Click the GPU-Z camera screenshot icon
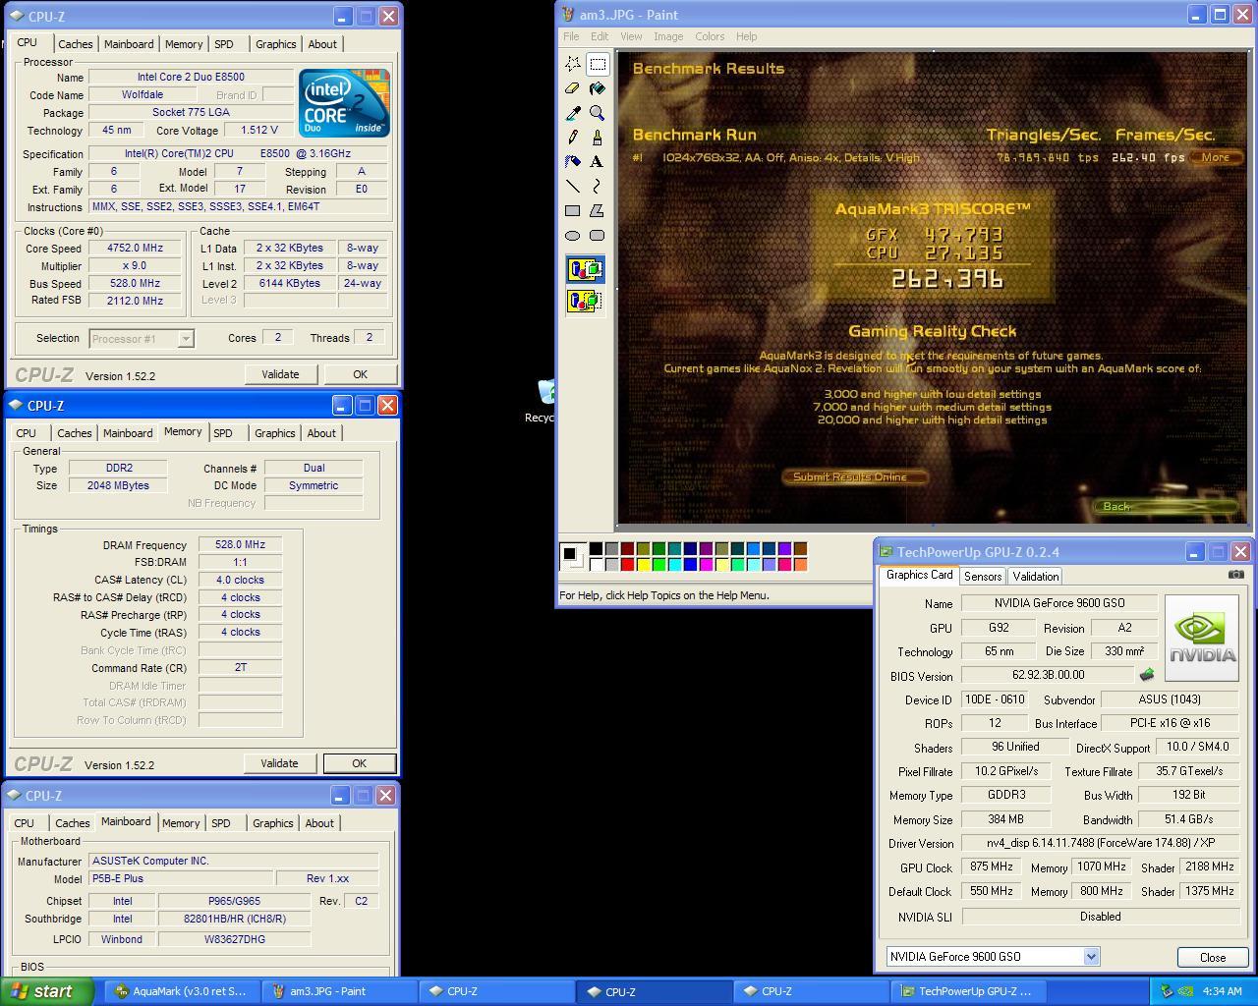The height and width of the screenshot is (1006, 1258). tap(1236, 575)
